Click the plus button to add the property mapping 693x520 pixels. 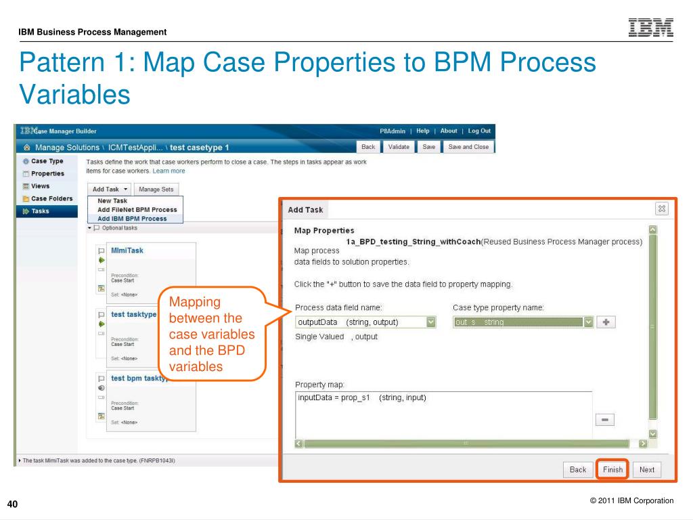tap(606, 322)
